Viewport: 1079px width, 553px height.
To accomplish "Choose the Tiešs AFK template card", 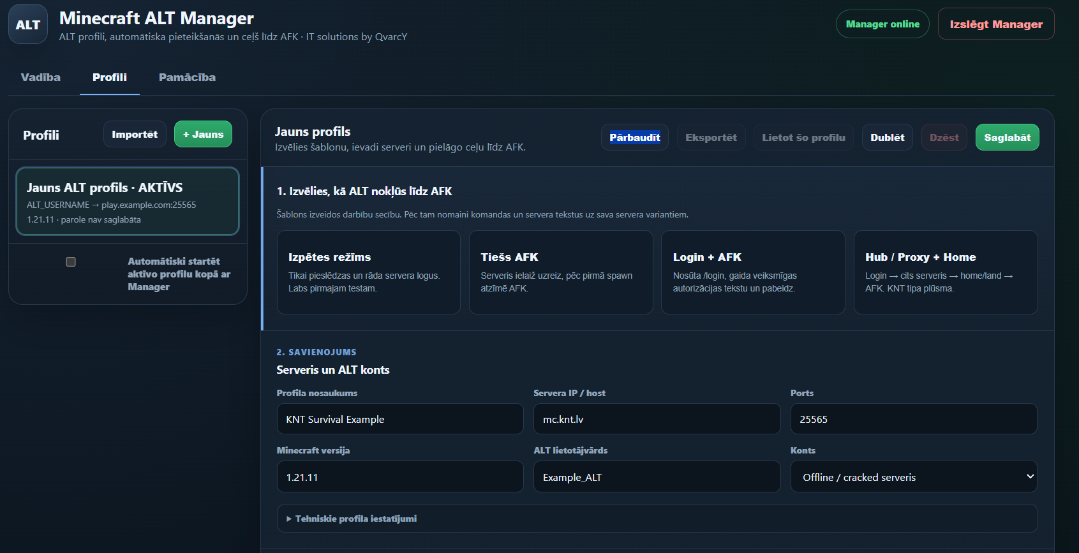I will 561,272.
